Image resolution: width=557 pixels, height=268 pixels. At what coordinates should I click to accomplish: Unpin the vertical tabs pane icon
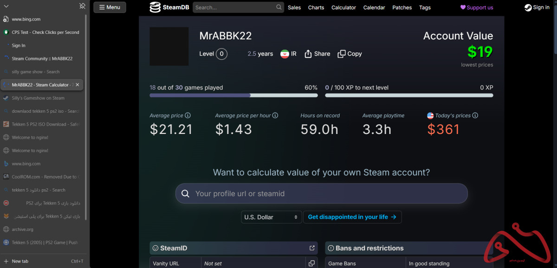pos(82,6)
